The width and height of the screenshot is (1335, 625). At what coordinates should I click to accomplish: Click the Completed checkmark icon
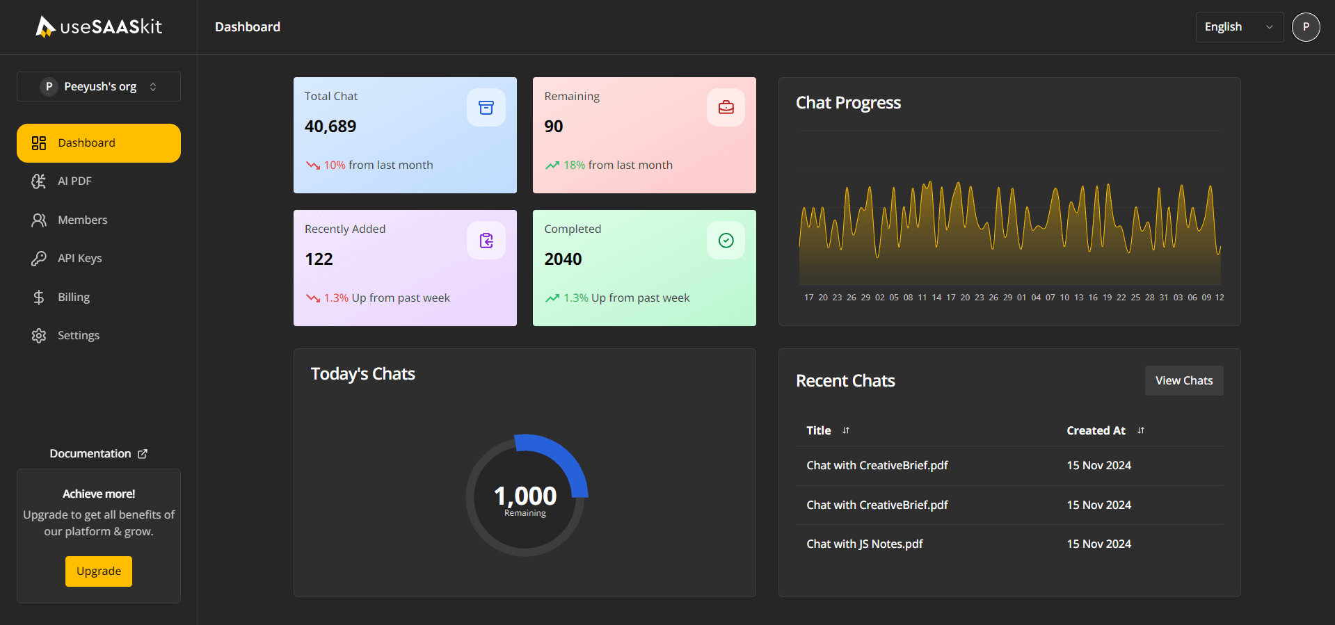click(x=726, y=241)
